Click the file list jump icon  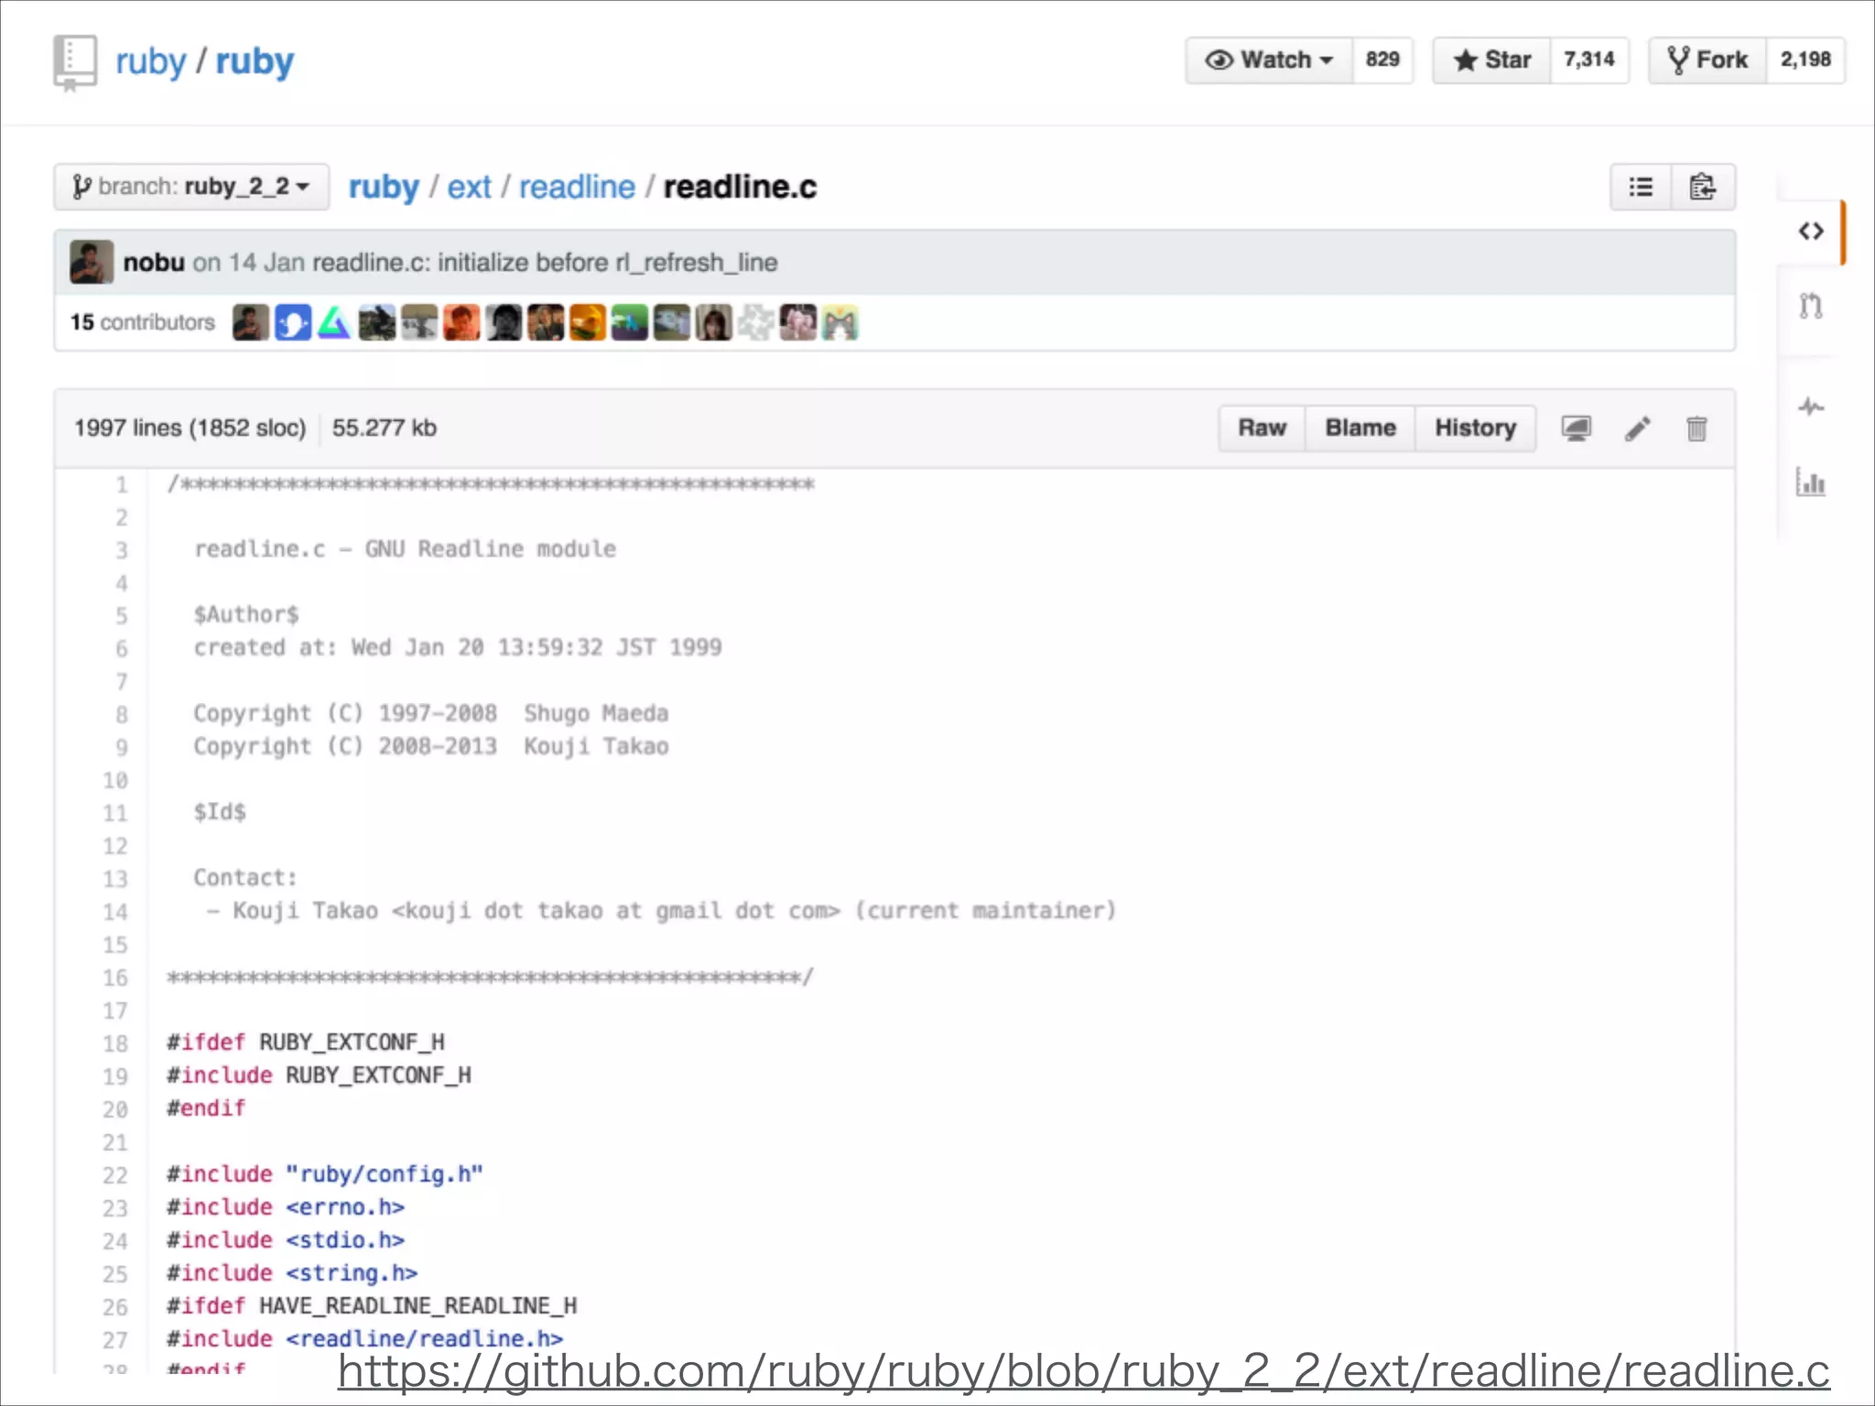(1641, 188)
